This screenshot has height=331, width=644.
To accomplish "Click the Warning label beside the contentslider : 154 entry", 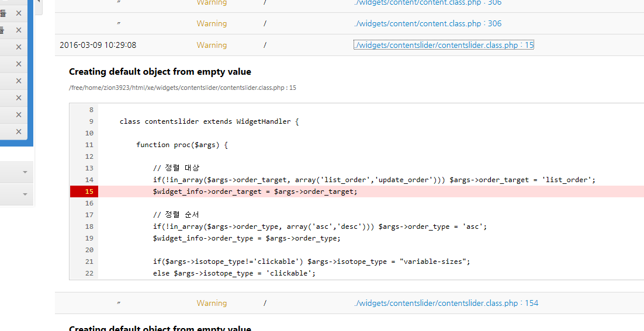I will 212,303.
